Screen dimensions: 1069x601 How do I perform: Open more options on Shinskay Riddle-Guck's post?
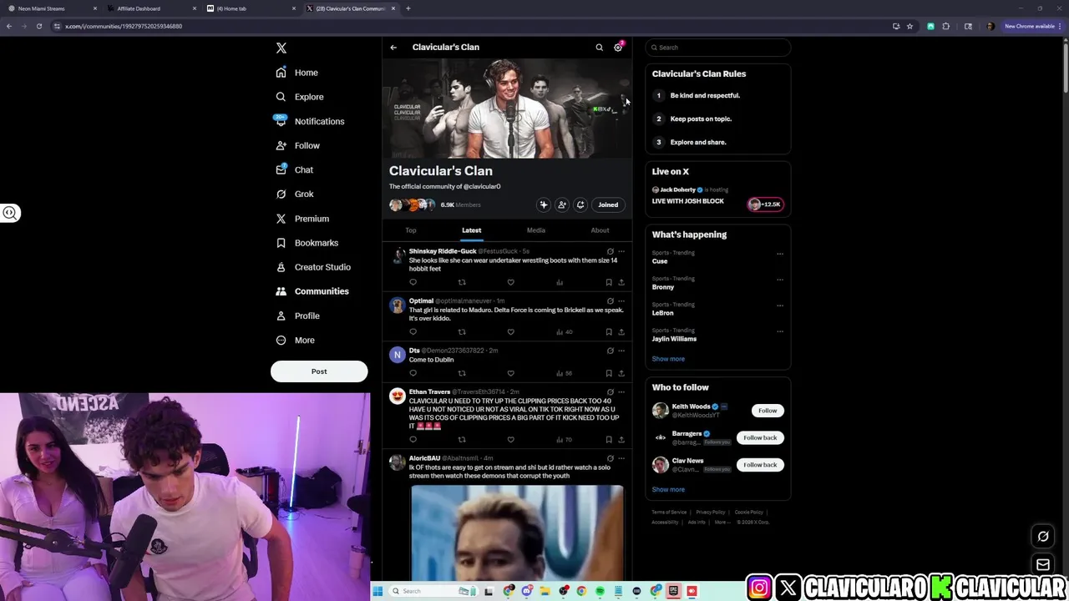click(621, 251)
